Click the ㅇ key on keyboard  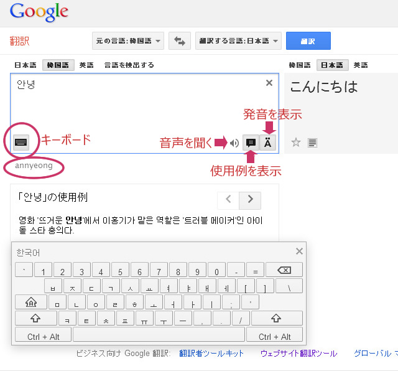click(x=96, y=302)
